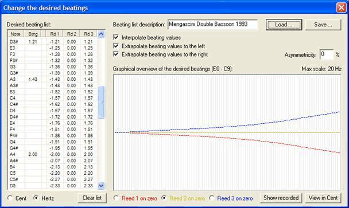Click the Note column header
This screenshot has width=349, height=208.
tap(15, 34)
